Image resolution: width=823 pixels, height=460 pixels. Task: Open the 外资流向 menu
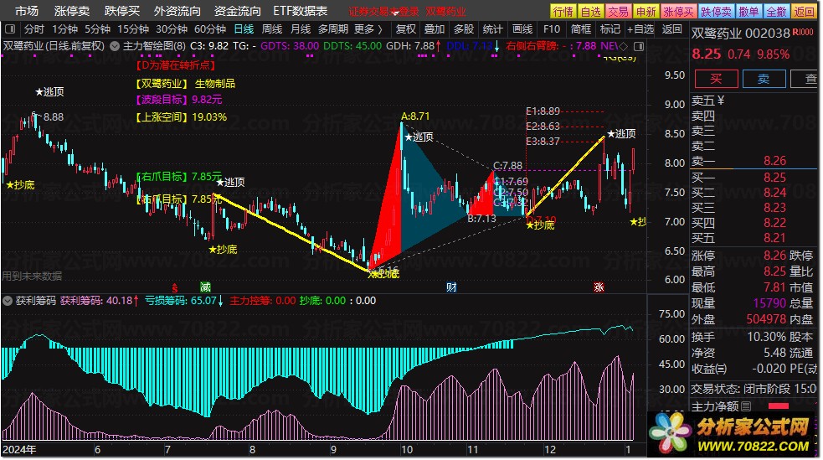click(x=177, y=11)
